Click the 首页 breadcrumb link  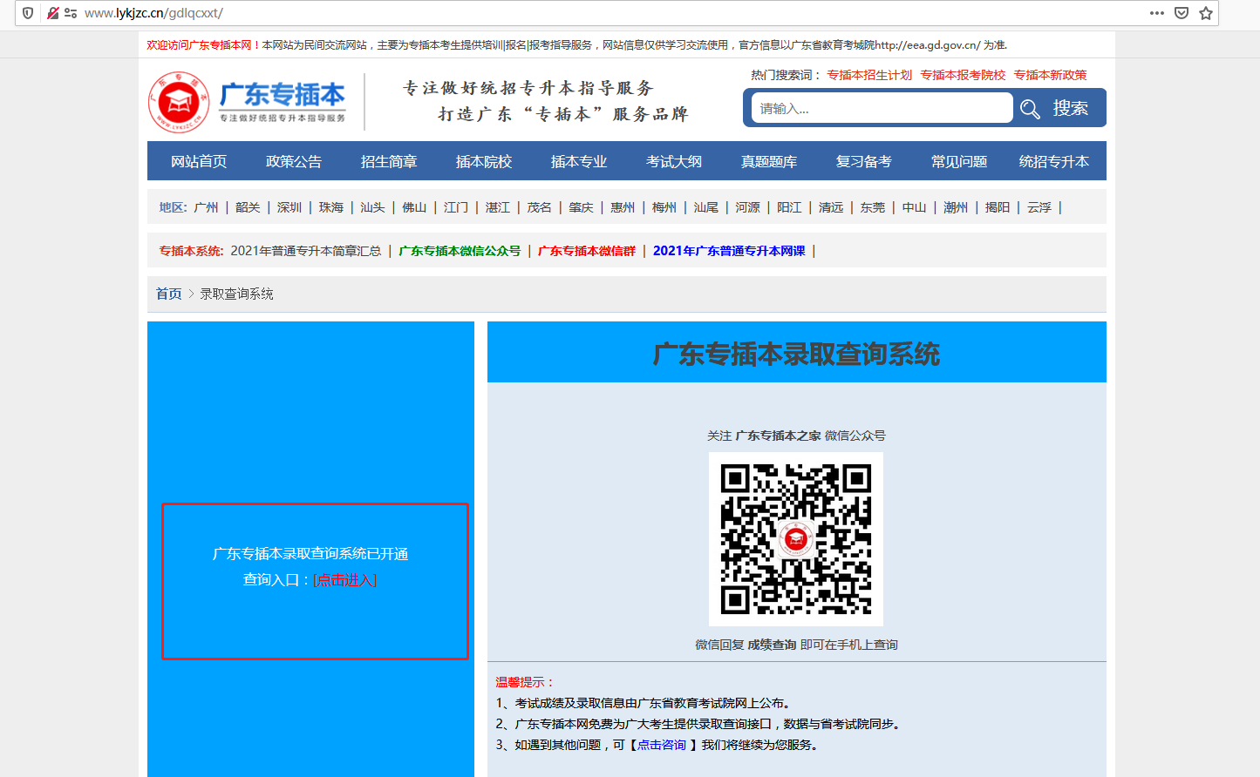168,294
